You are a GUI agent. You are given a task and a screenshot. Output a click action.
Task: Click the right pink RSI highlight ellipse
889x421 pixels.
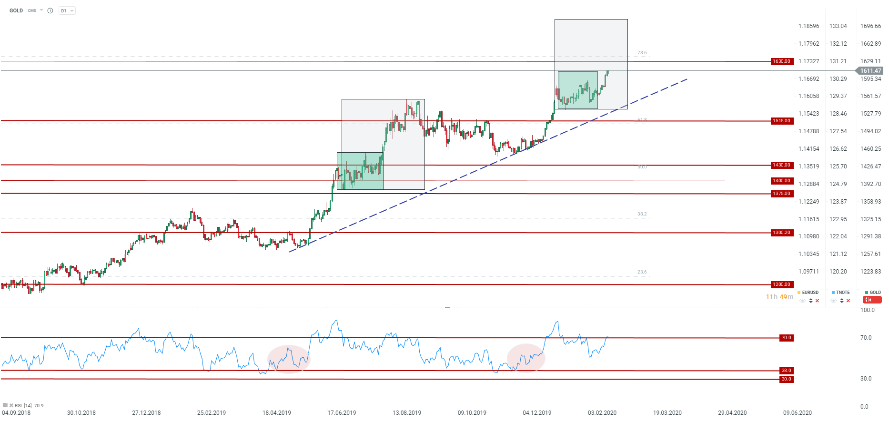[526, 357]
